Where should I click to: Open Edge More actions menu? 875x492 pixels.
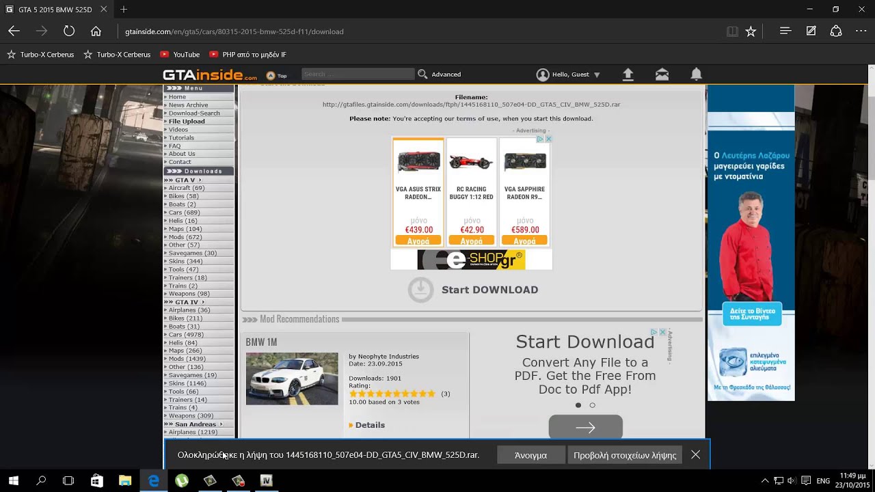click(861, 31)
